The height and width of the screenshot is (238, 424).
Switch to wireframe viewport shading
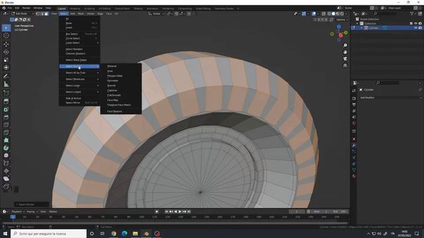pos(329,13)
